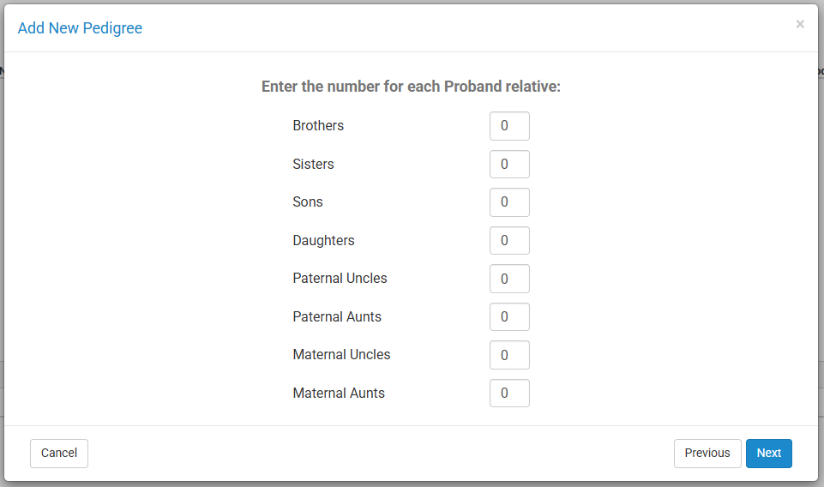Viewport: 824px width, 487px height.
Task: Click the Daughters label
Action: tap(323, 240)
